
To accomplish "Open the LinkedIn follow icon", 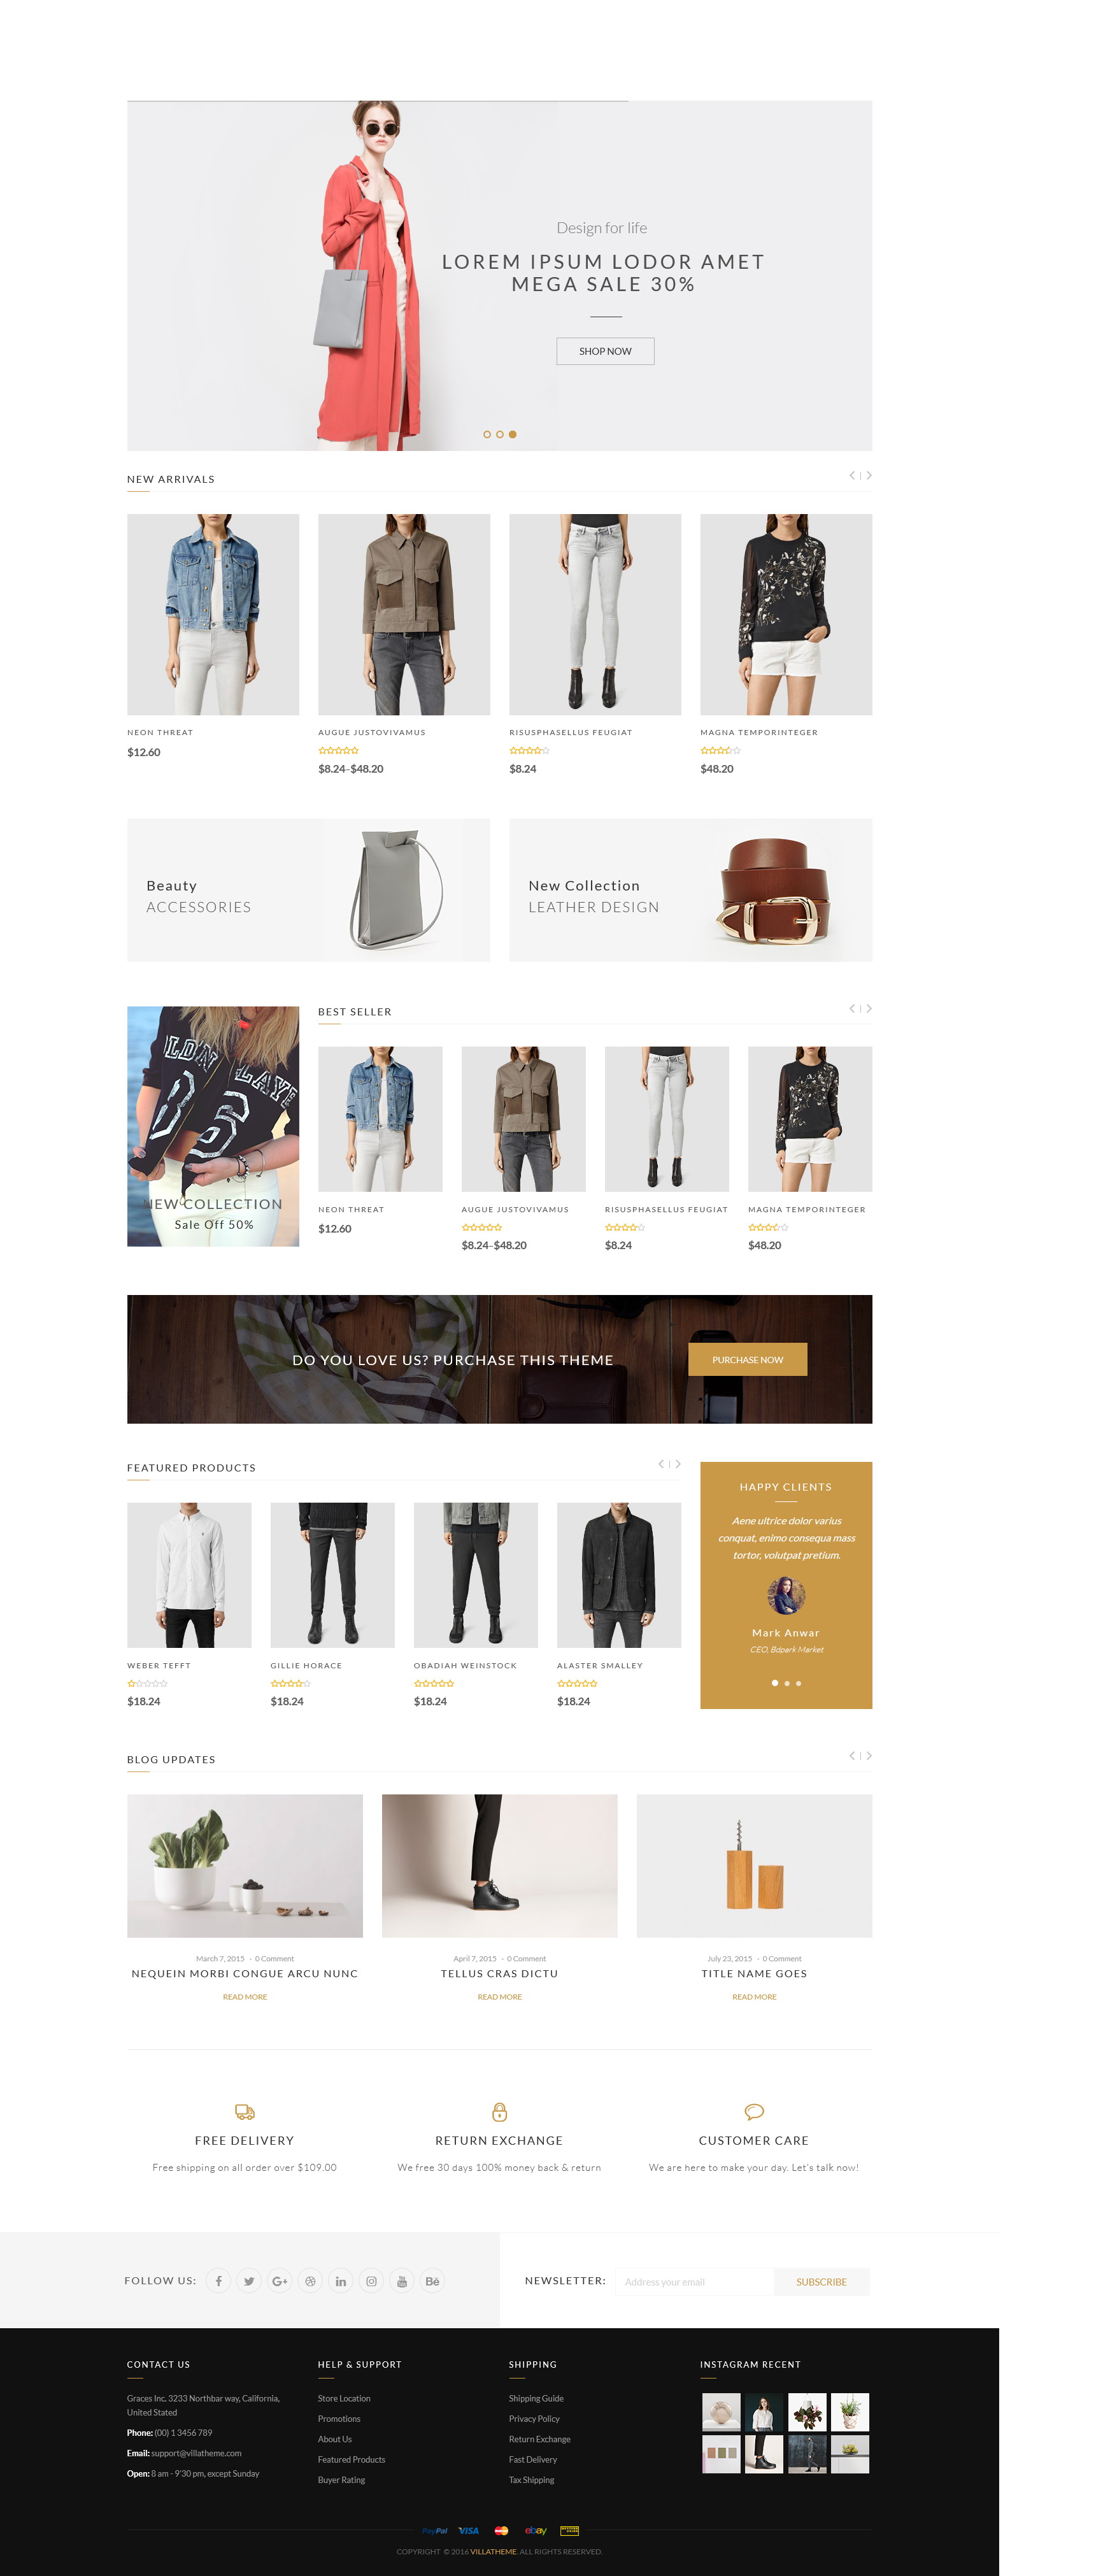I will [x=341, y=2281].
